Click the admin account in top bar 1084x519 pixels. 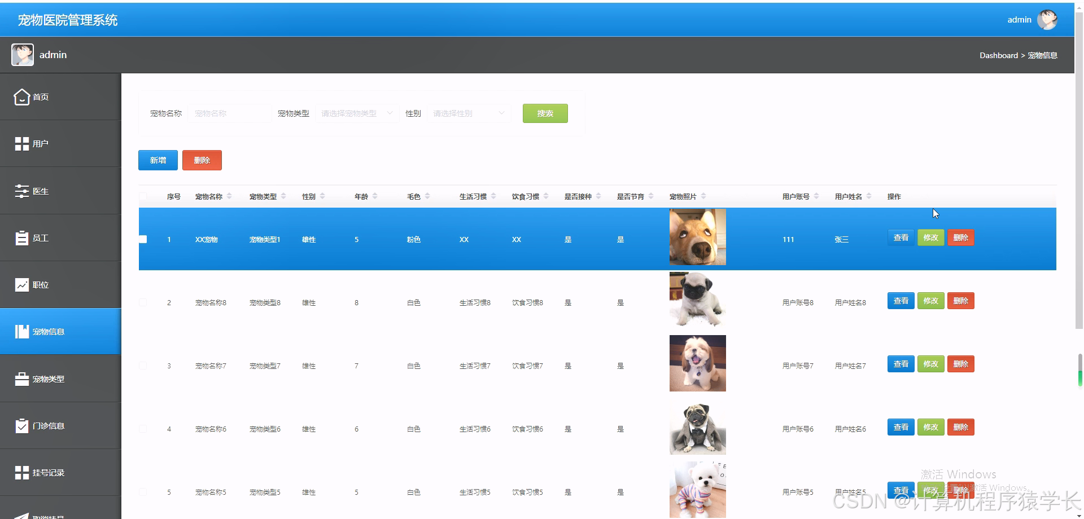[1019, 19]
